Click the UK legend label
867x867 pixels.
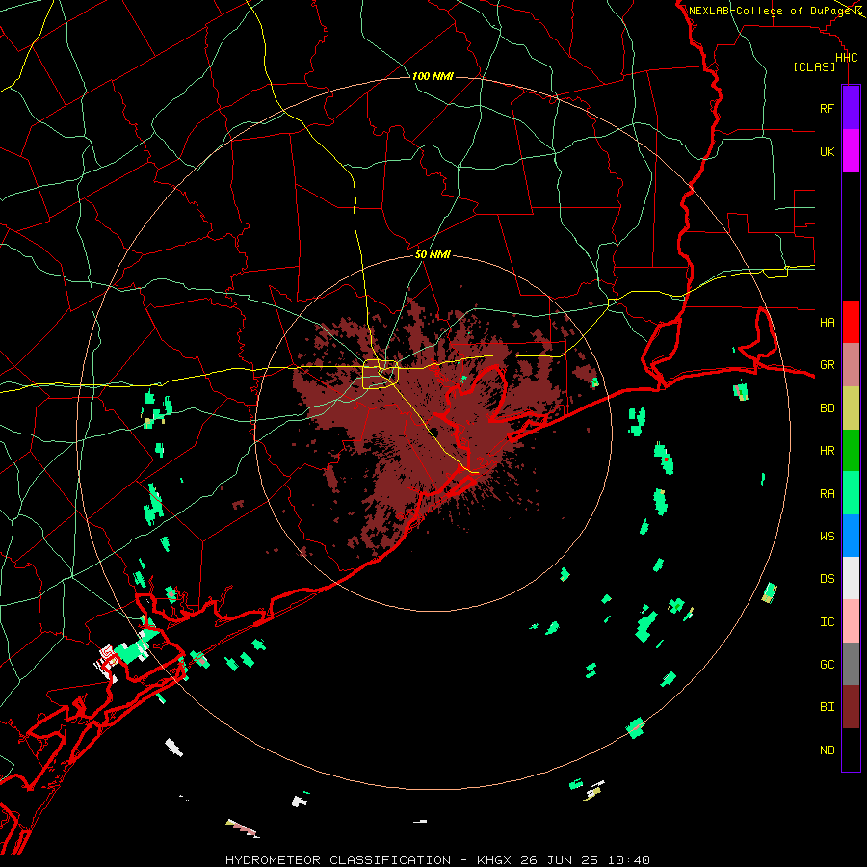[x=827, y=151]
